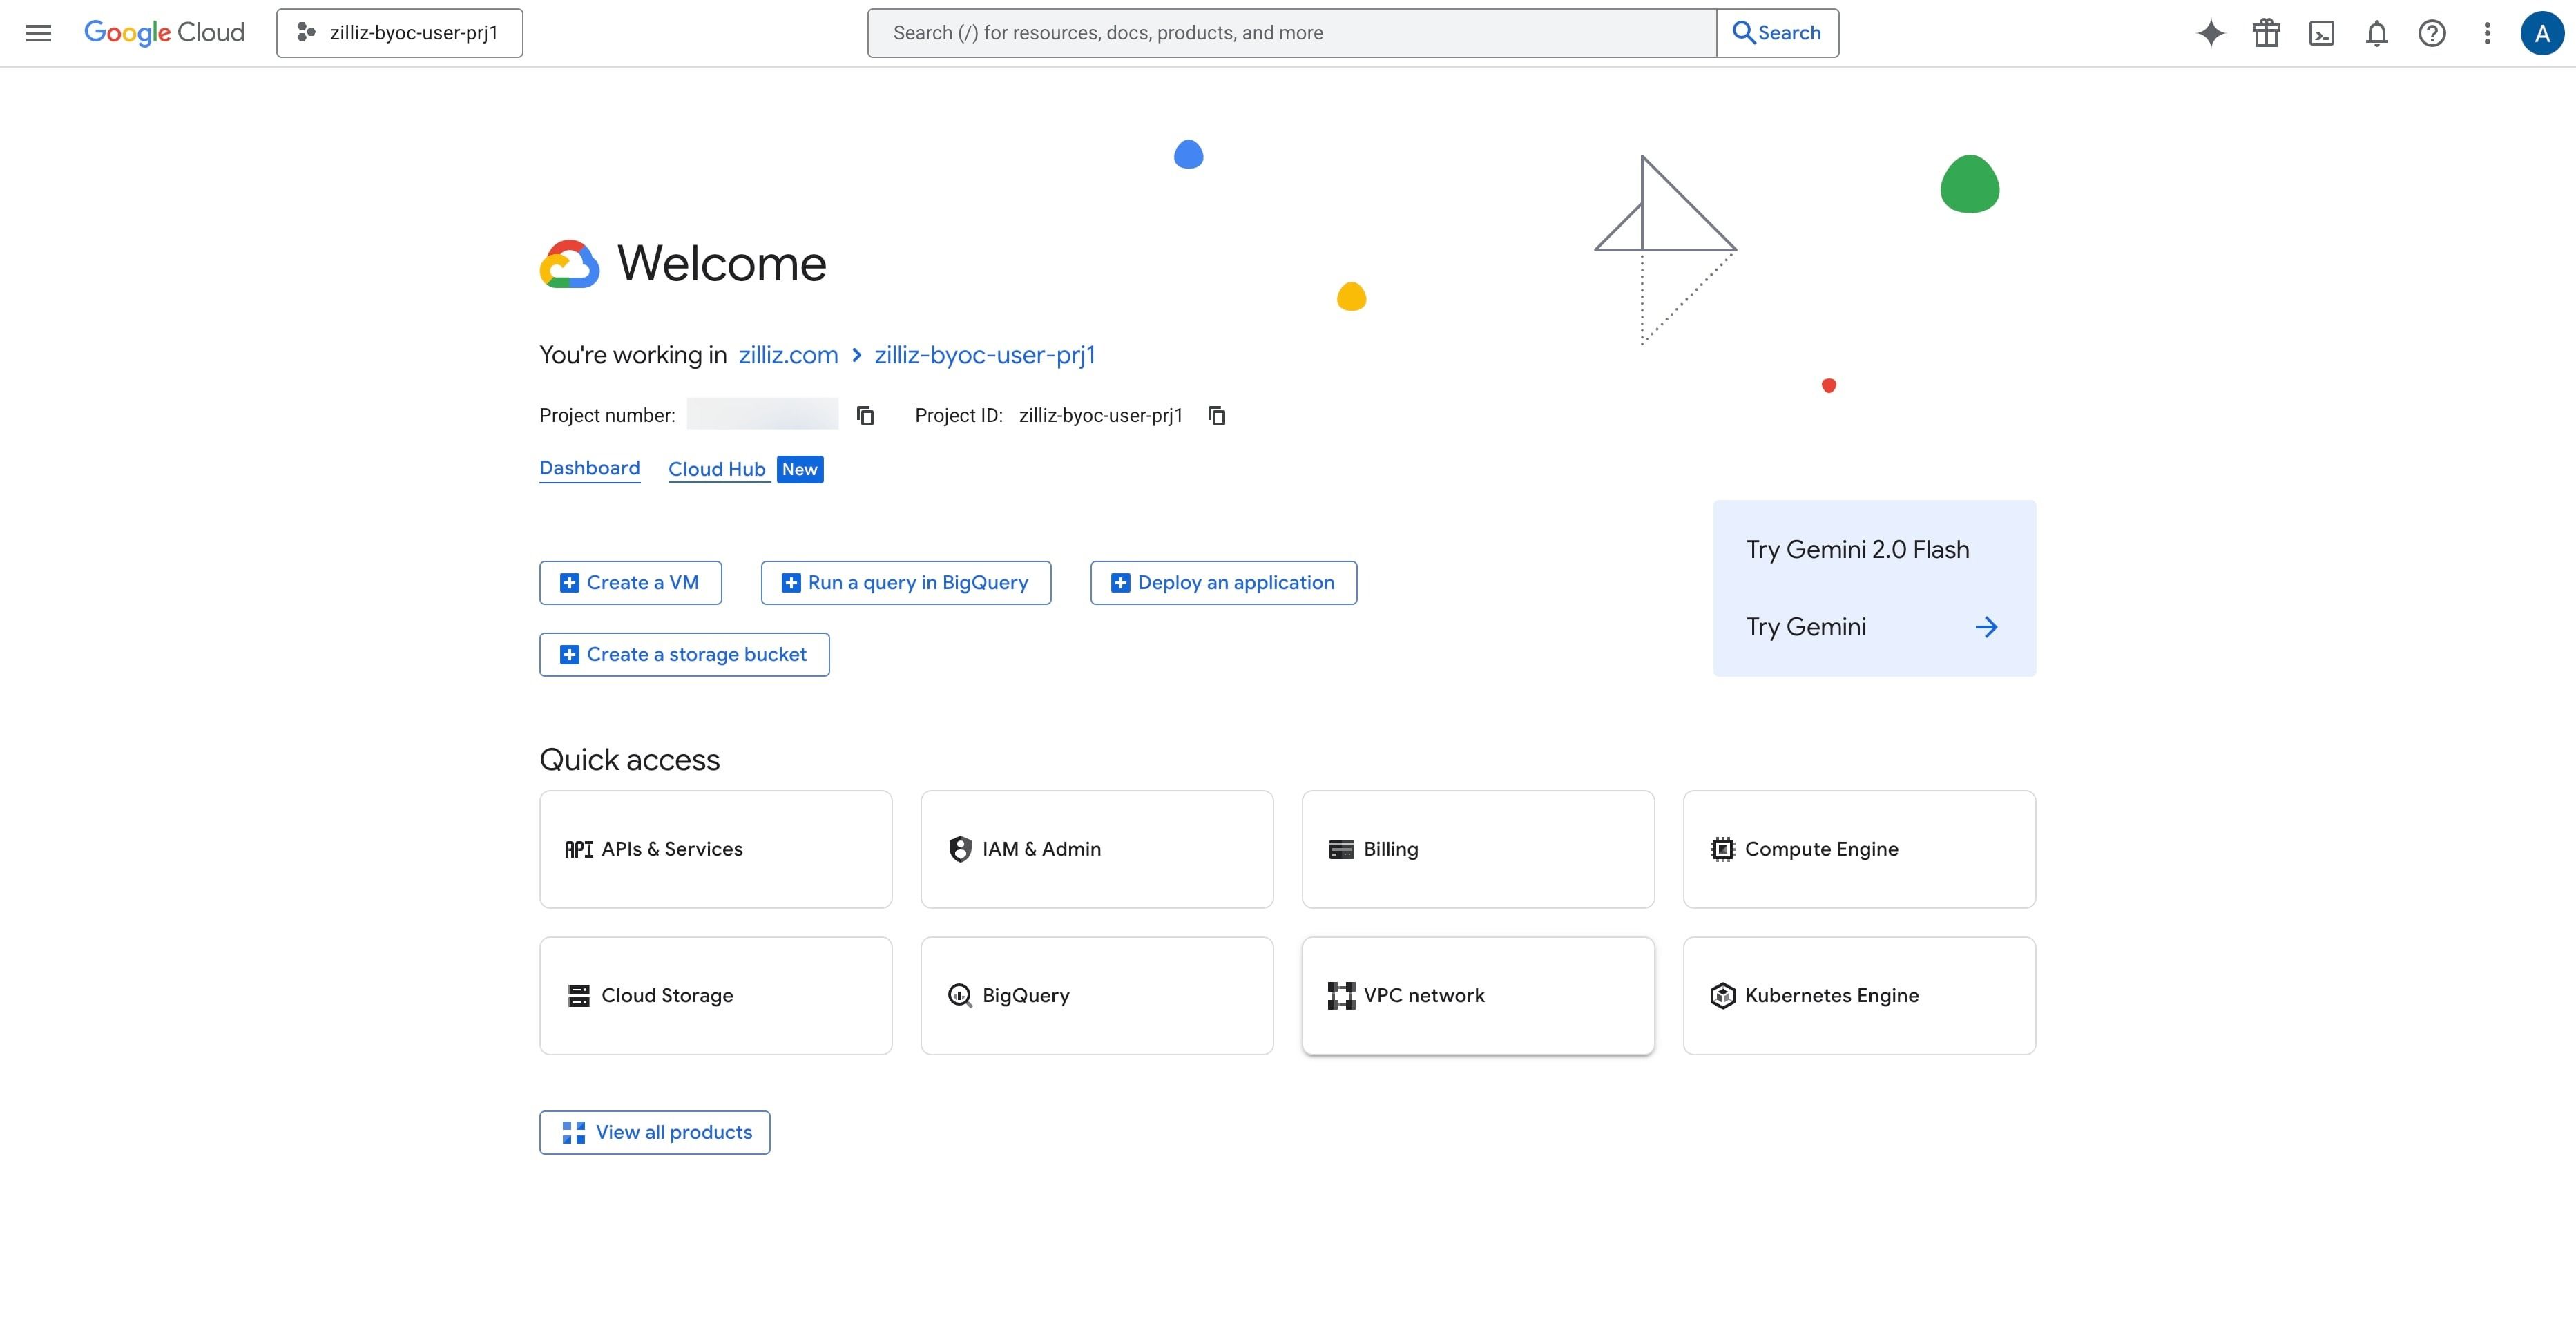Open the help question mark icon
Viewport: 2576px width, 1337px height.
[x=2432, y=33]
